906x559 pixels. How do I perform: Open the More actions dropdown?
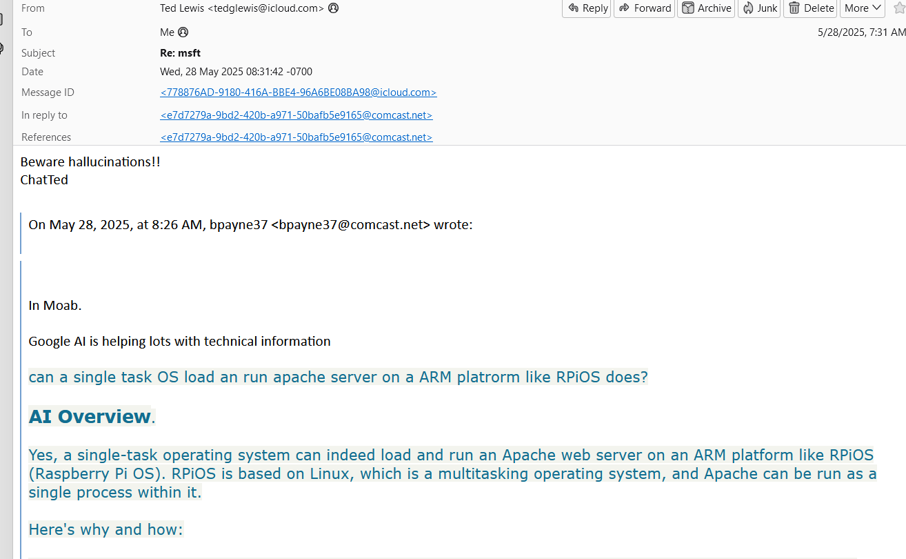(863, 8)
